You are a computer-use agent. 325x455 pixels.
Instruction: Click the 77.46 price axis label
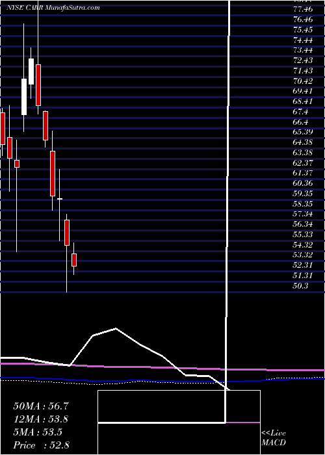coord(303,9)
